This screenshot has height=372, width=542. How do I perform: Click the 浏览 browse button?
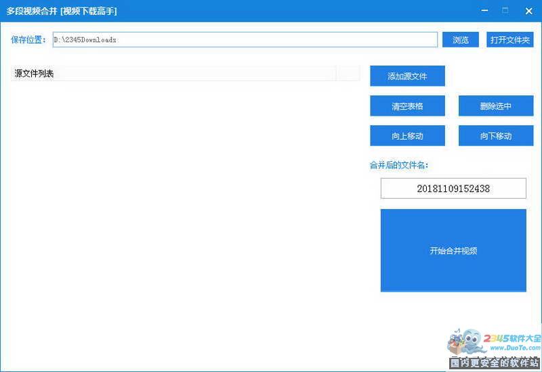pos(461,40)
